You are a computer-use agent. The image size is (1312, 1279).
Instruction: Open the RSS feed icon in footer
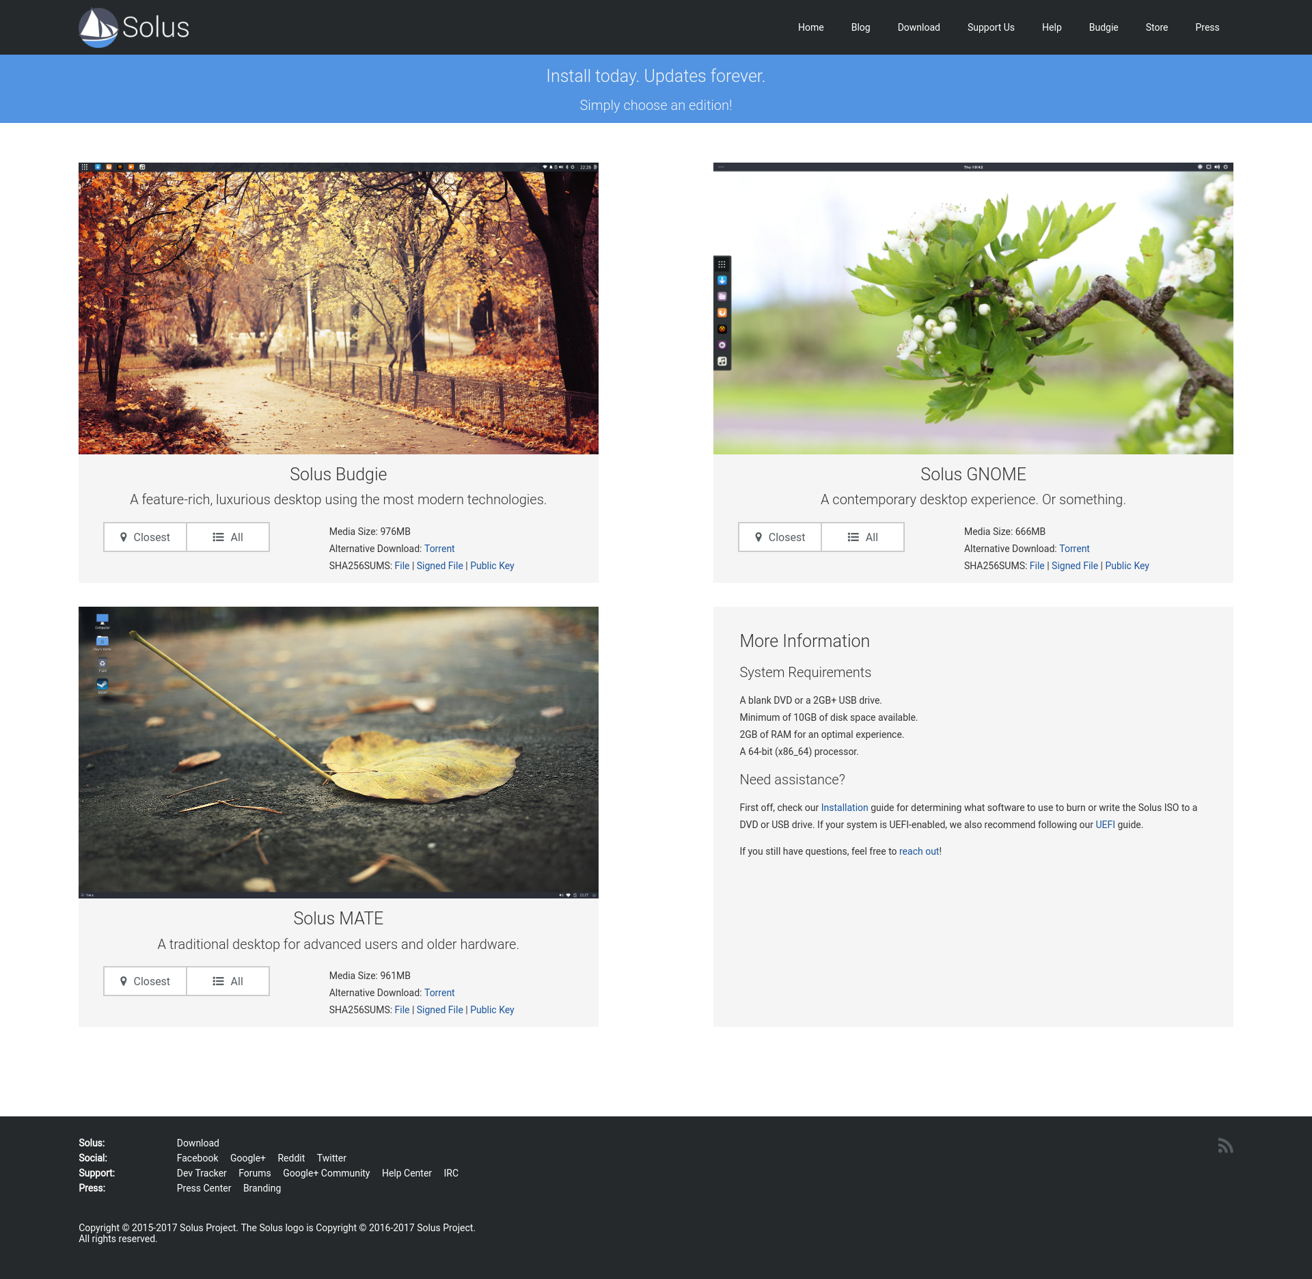(x=1225, y=1146)
